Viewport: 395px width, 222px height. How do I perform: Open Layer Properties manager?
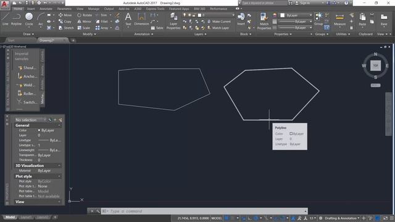pyautogui.click(x=173, y=21)
